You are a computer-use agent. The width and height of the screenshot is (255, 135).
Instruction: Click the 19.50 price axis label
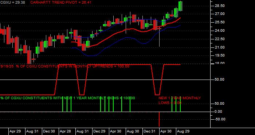pos(220,55)
